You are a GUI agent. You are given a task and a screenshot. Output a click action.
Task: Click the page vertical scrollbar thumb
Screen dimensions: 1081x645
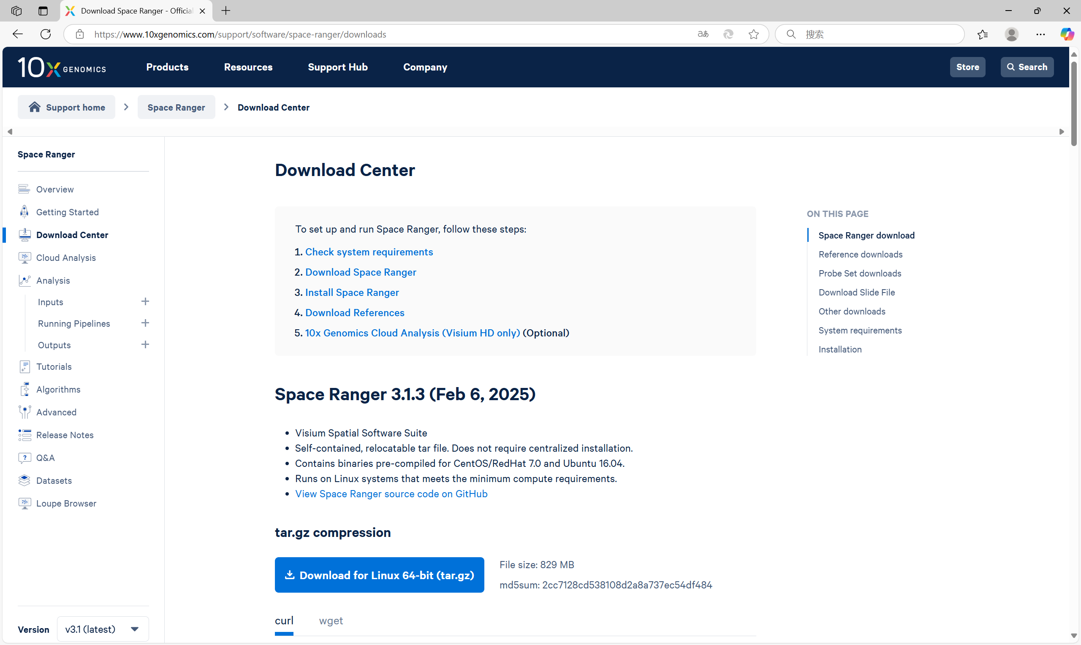(1074, 103)
